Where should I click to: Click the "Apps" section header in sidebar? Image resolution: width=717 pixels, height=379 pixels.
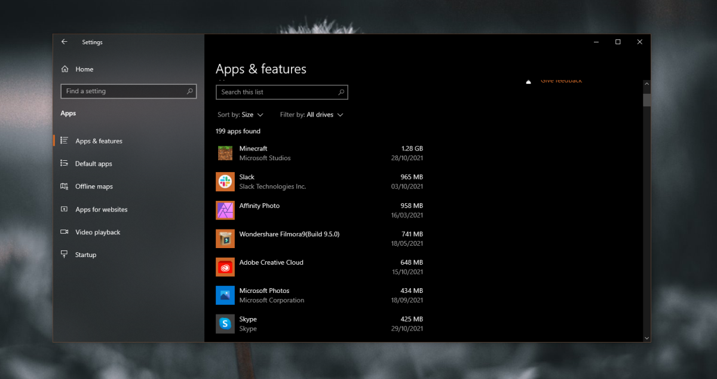coord(68,114)
